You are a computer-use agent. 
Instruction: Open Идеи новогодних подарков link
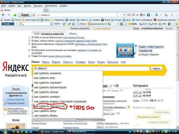pos(151,48)
